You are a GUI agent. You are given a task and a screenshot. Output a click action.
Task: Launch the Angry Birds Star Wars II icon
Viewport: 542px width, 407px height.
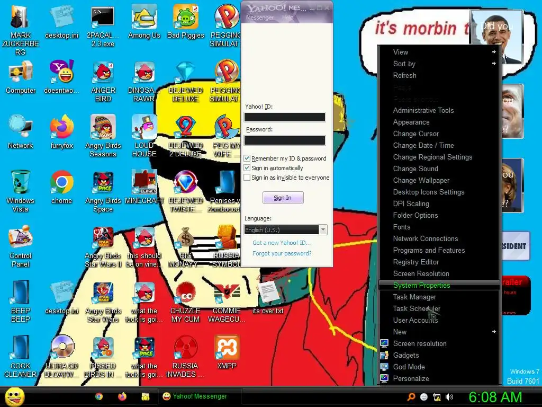[103, 246]
